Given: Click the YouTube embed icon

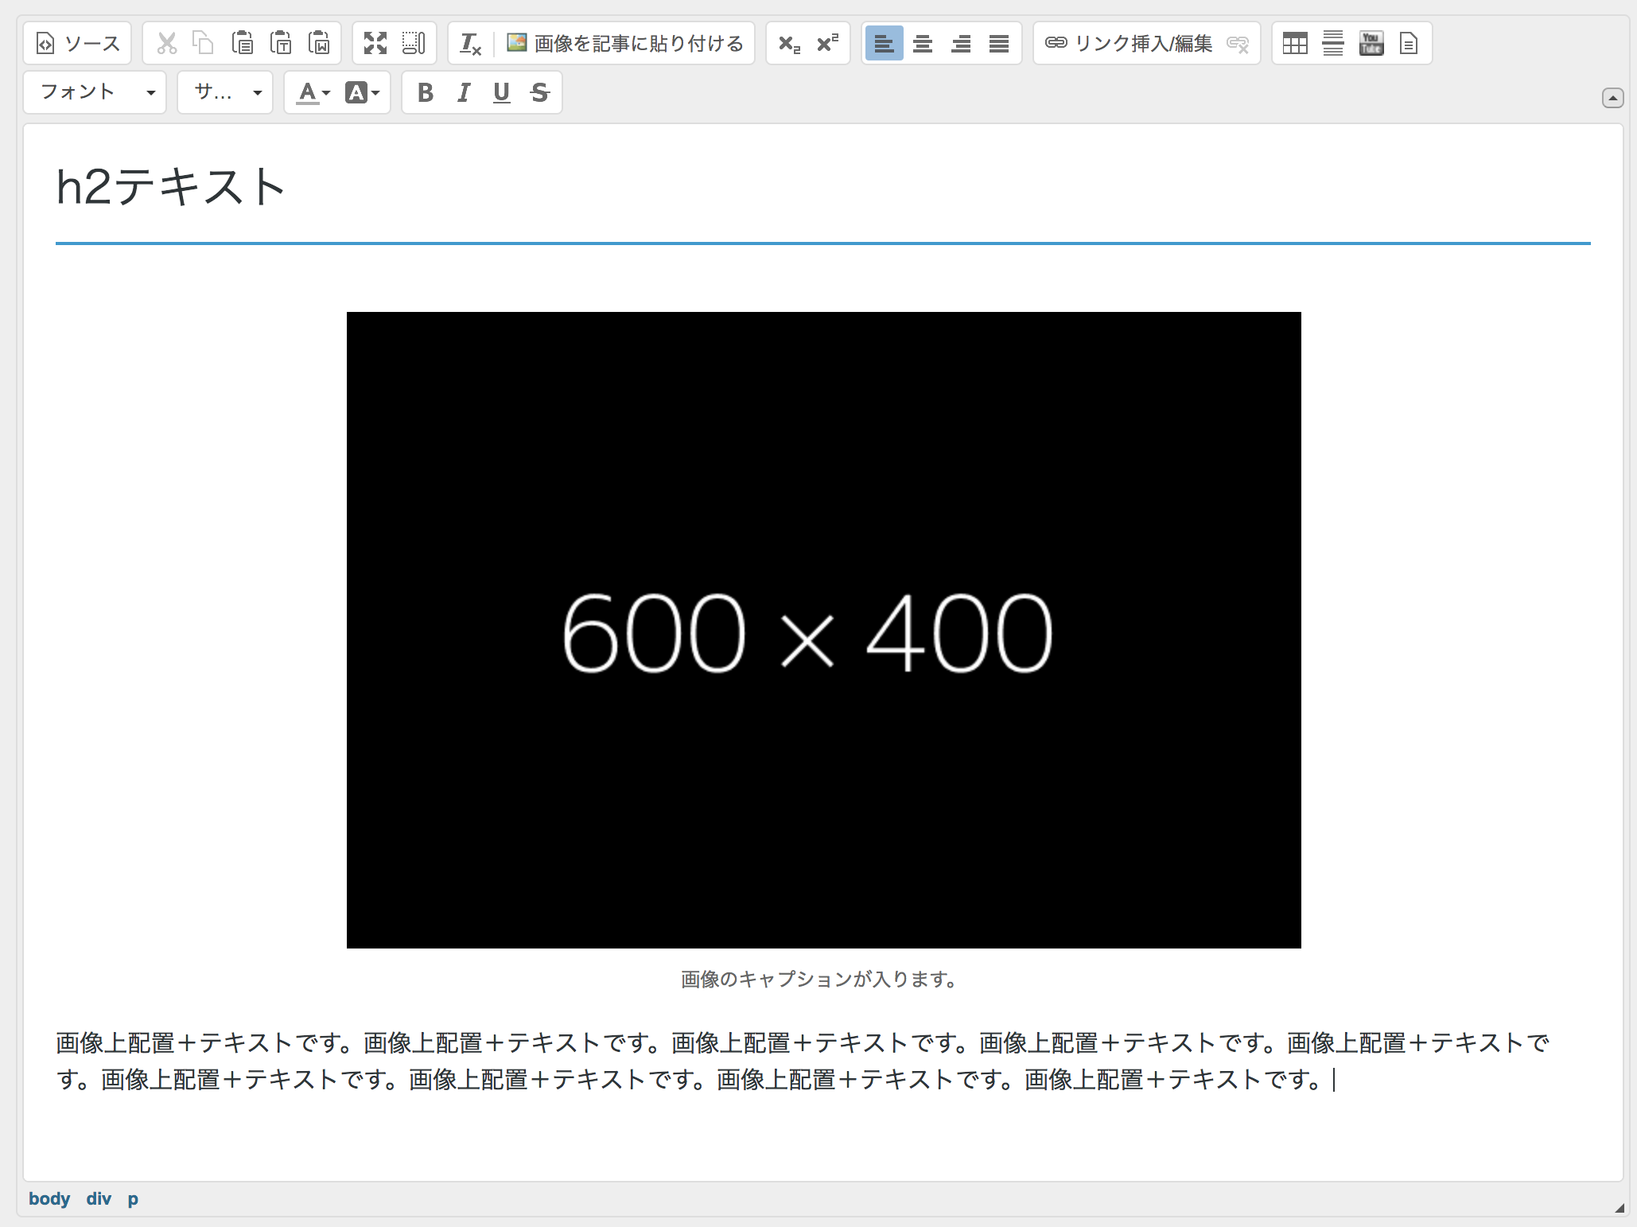Looking at the screenshot, I should coord(1371,43).
